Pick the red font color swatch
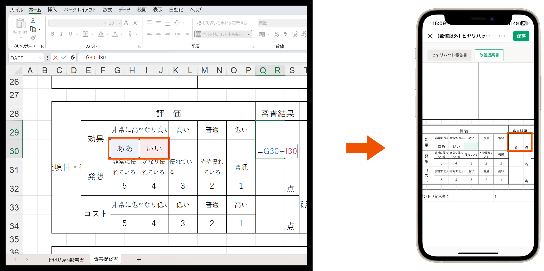This screenshot has height=271, width=544. pos(115,36)
